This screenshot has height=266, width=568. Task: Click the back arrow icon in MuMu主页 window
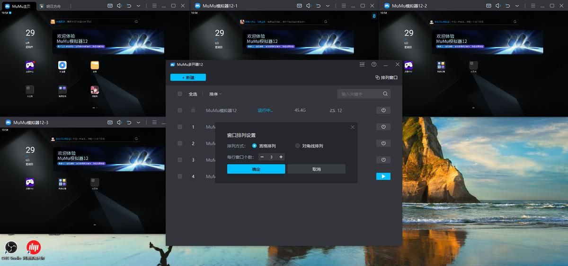point(129,6)
